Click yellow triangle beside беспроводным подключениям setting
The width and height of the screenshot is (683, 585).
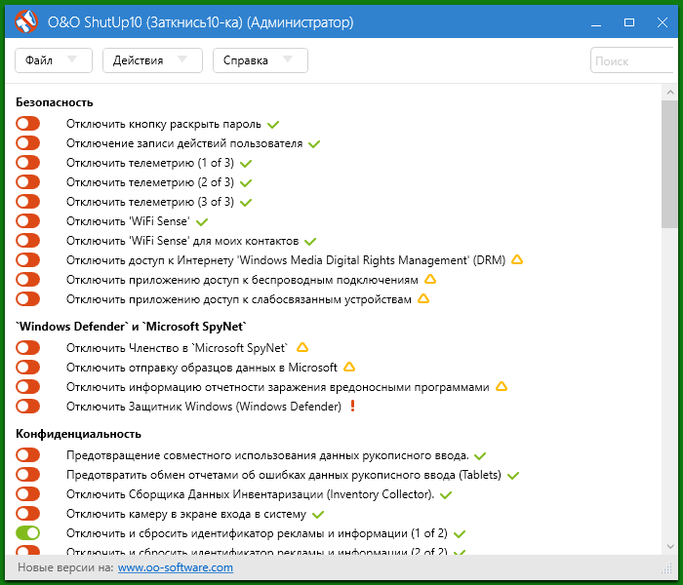point(430,280)
